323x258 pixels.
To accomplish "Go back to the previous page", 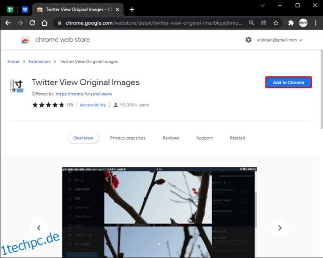I will coord(8,23).
